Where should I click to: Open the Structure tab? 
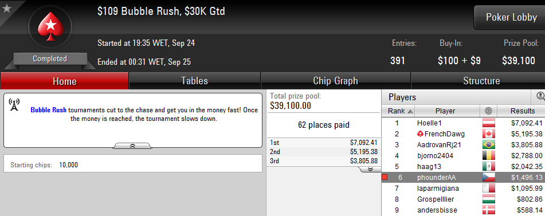point(481,81)
